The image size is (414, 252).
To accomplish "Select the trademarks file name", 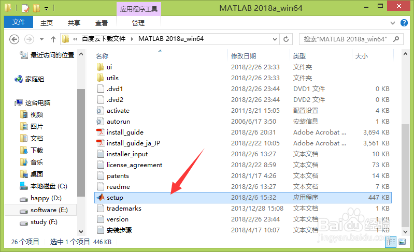I will (124, 208).
